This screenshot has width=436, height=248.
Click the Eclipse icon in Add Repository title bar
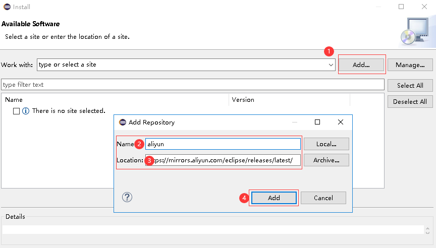coord(122,122)
